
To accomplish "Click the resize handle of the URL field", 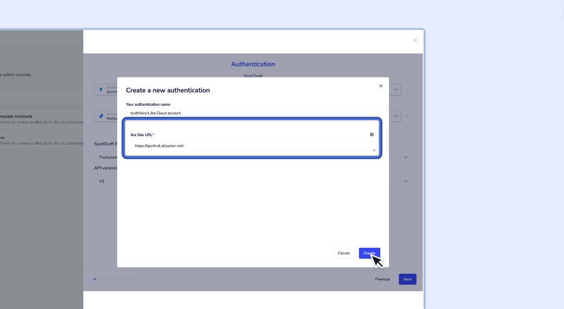I will (374, 150).
